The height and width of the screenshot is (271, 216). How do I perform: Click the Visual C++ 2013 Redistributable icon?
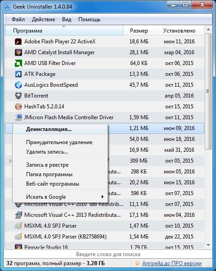(18, 215)
